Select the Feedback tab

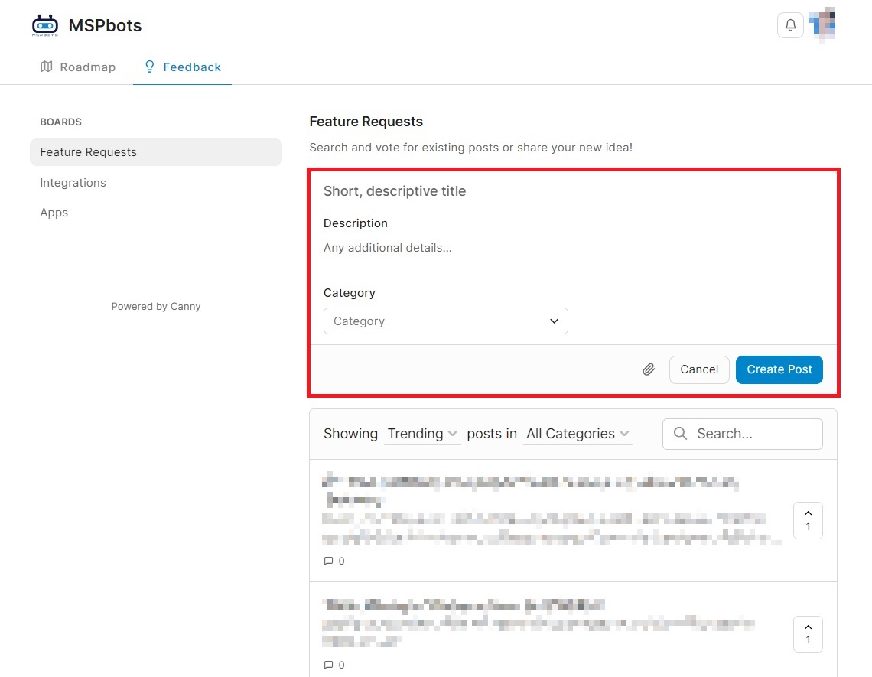[183, 67]
